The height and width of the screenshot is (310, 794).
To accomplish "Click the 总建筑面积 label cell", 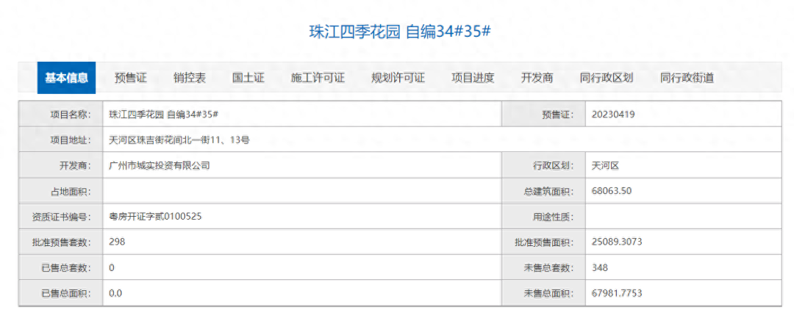I will point(543,191).
